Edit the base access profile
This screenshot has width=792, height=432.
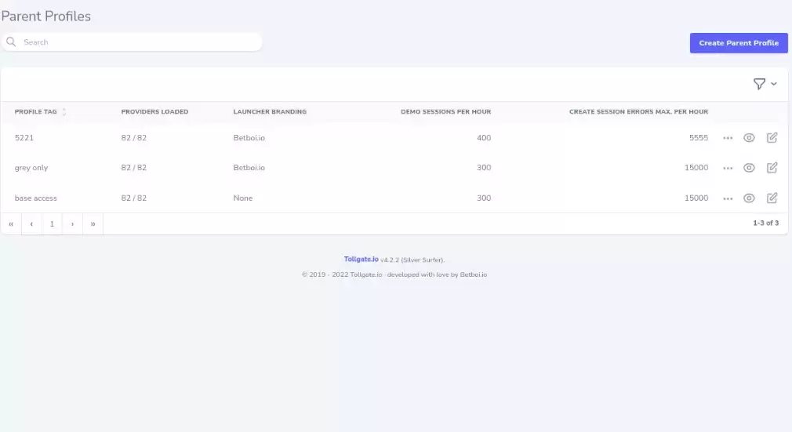772,198
